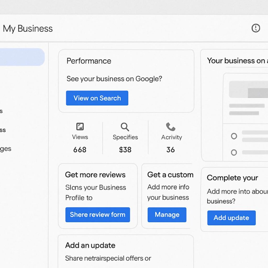Click the Acrivity label

pyautogui.click(x=172, y=137)
